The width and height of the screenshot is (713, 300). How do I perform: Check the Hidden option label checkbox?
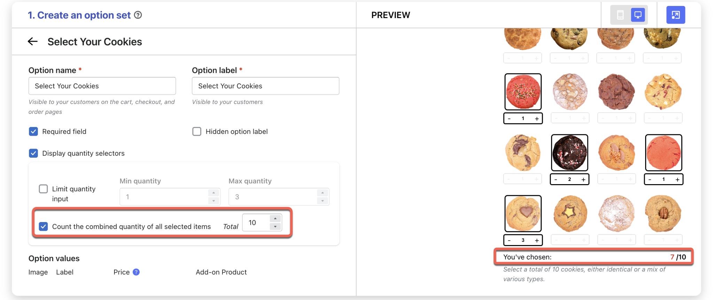(x=196, y=131)
